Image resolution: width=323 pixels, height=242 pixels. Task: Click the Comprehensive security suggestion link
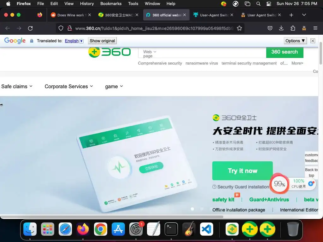click(160, 63)
